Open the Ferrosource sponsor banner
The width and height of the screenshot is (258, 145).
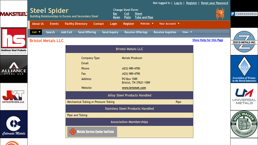244,14
